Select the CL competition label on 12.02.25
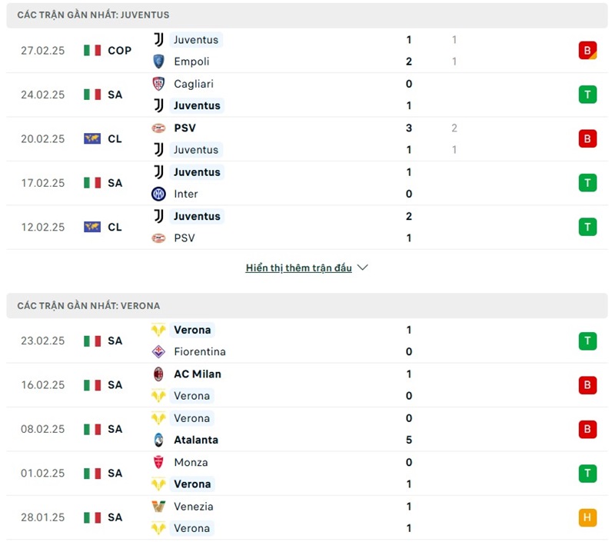This screenshot has height=542, width=615. (x=115, y=227)
